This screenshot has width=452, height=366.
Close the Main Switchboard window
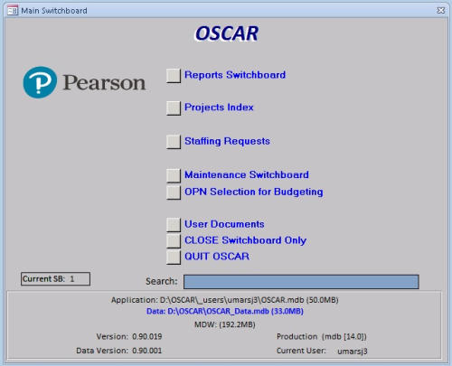point(440,11)
